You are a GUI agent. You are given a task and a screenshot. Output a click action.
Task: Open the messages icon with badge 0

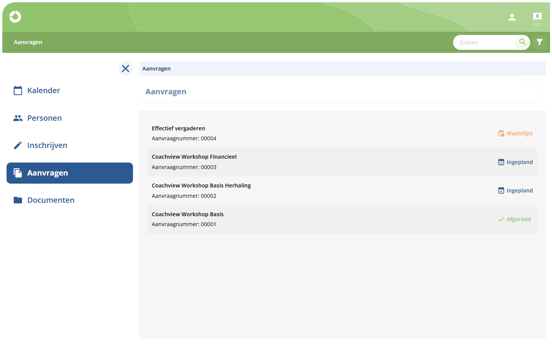tap(537, 17)
